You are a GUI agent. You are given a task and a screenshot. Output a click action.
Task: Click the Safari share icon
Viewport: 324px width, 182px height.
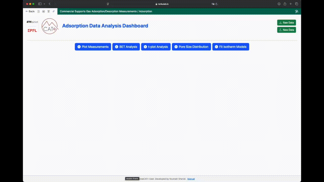[285, 4]
